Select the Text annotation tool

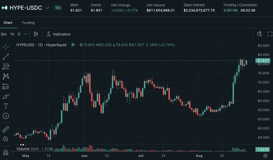click(6, 106)
